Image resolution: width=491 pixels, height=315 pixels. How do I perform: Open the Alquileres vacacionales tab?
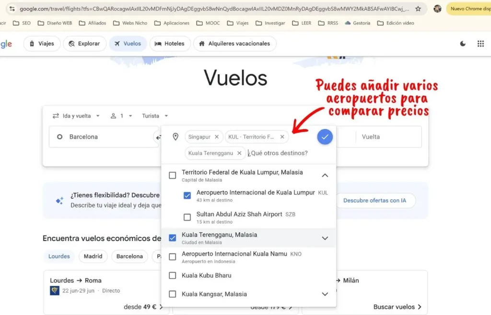click(234, 44)
